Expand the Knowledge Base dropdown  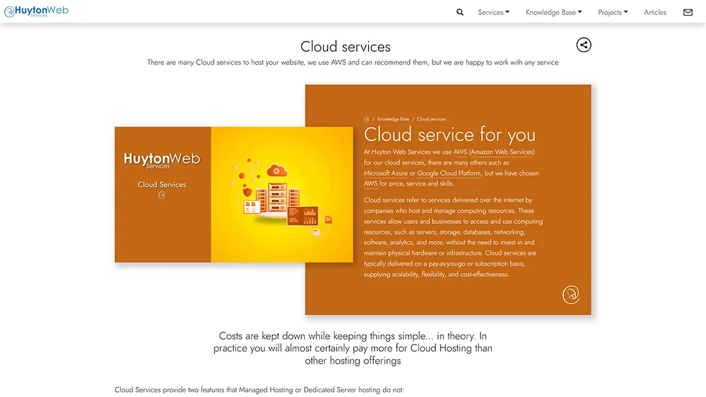[x=553, y=12]
